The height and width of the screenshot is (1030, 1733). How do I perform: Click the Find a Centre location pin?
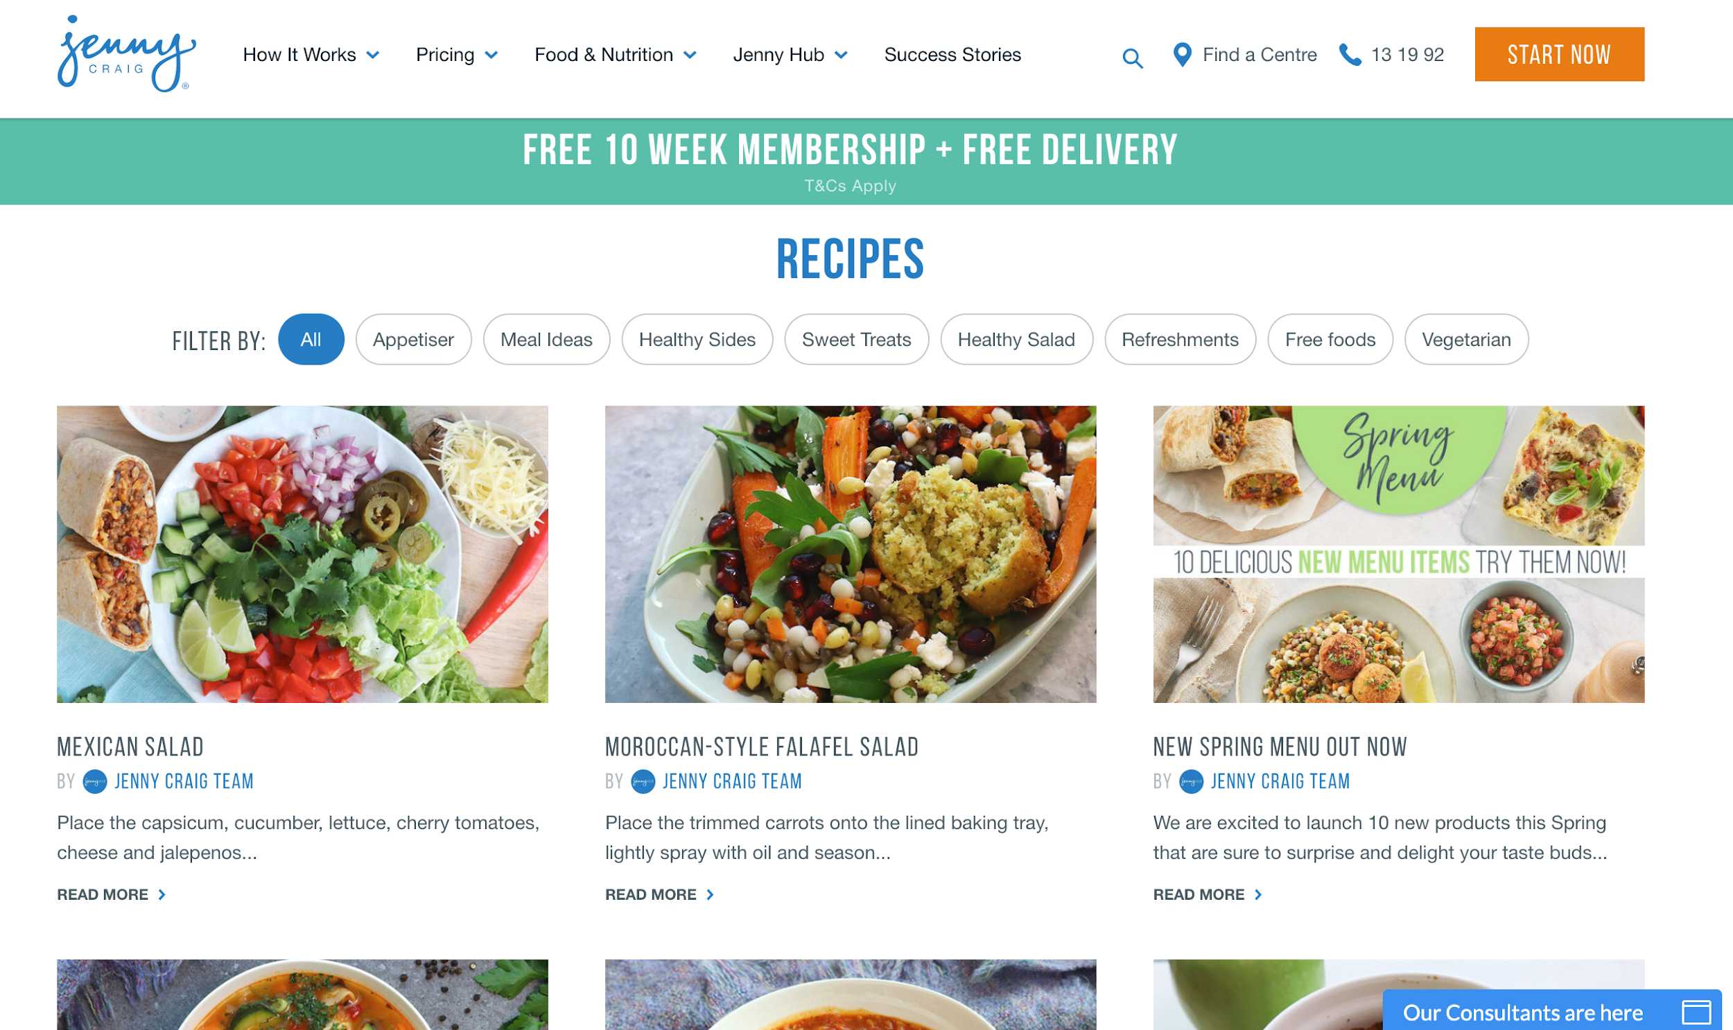[x=1182, y=54]
